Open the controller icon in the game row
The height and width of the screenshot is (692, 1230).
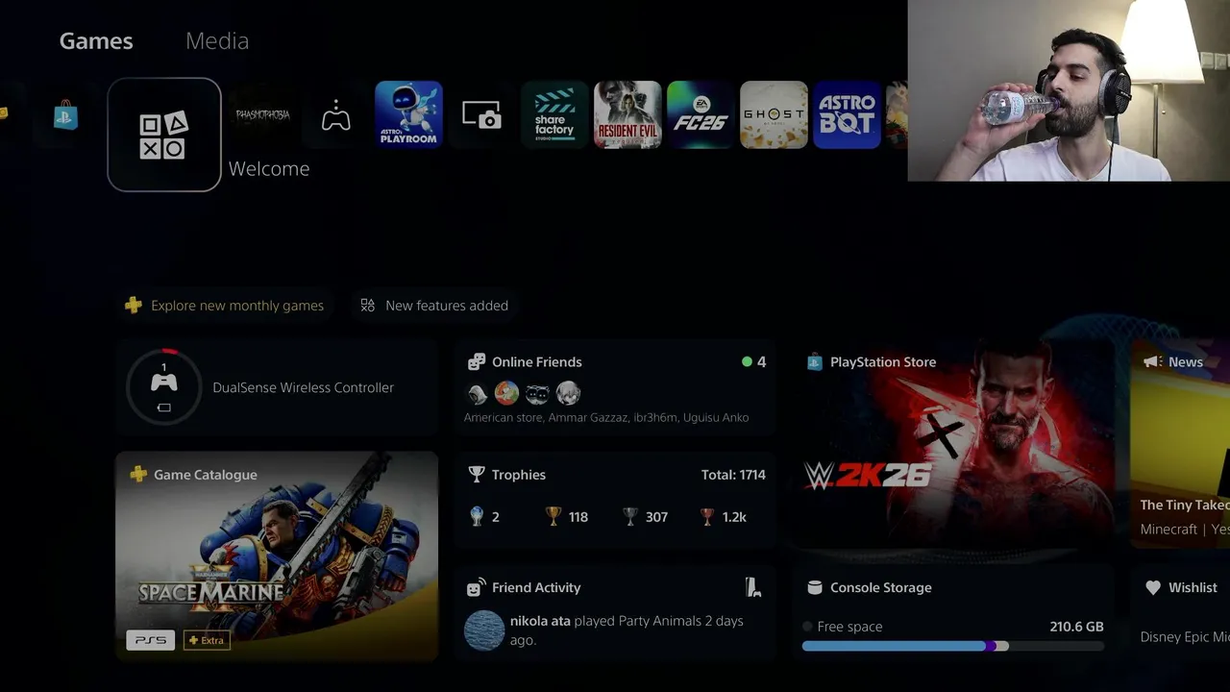click(x=335, y=115)
